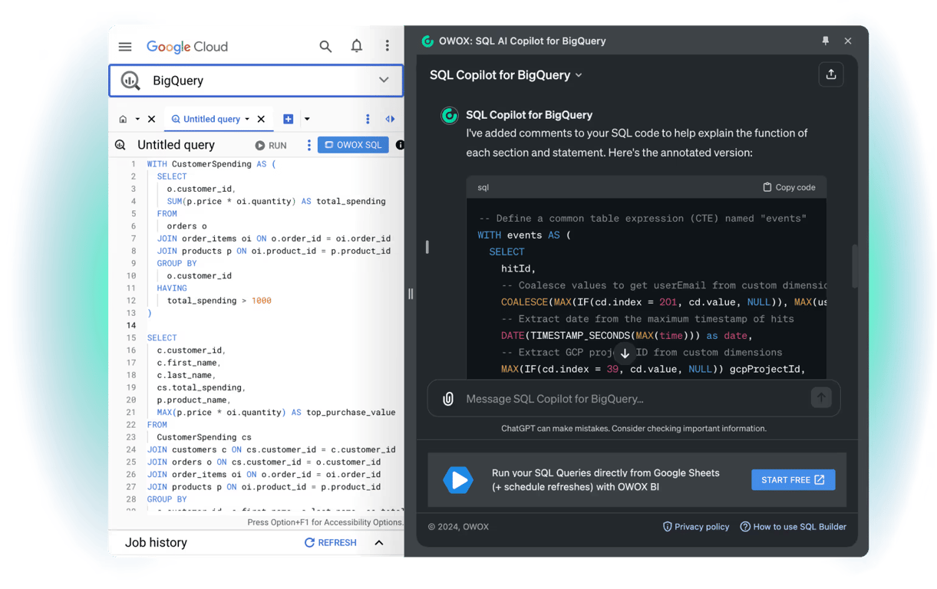This screenshot has width=937, height=589.
Task: Focus the Message SQL Copilot for BigQuery input
Action: [633, 399]
